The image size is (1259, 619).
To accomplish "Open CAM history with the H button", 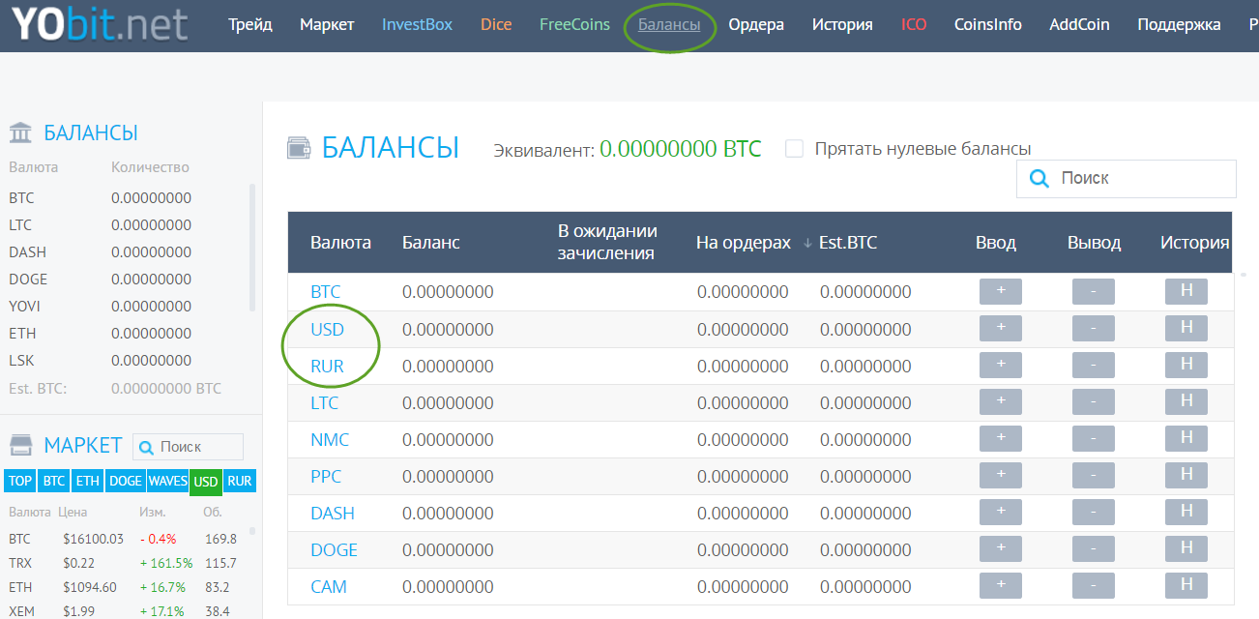I will pyautogui.click(x=1186, y=585).
